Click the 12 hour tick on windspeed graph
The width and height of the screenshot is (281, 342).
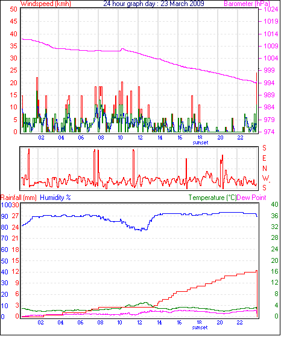click(140, 138)
